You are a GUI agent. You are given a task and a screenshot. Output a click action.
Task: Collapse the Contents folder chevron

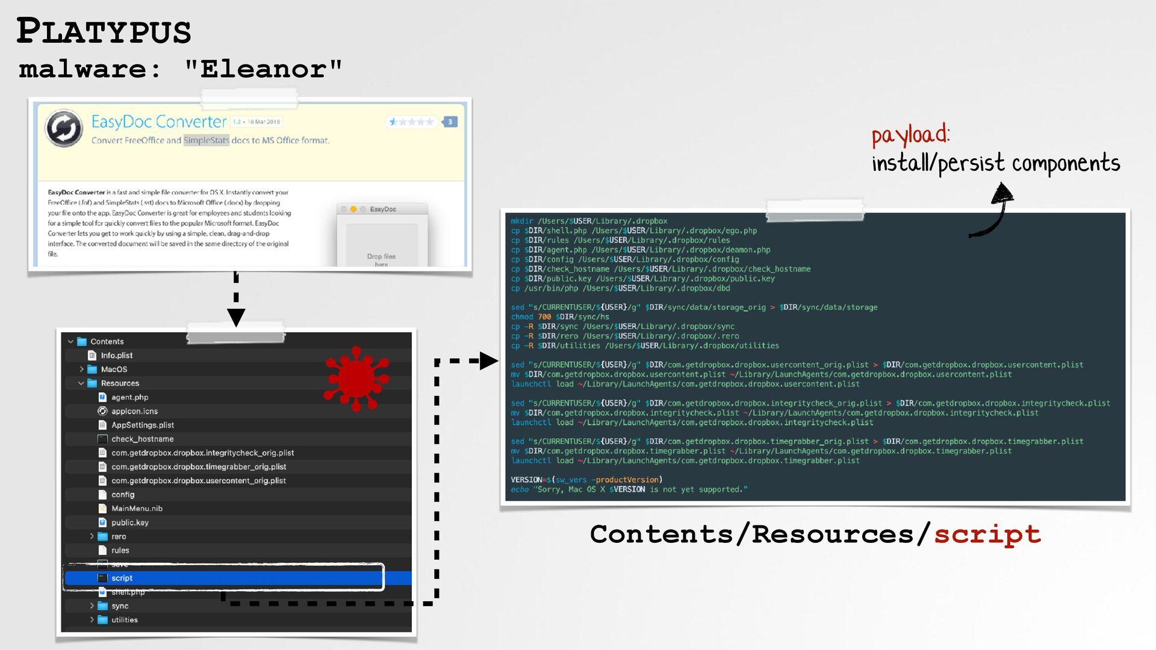[70, 341]
